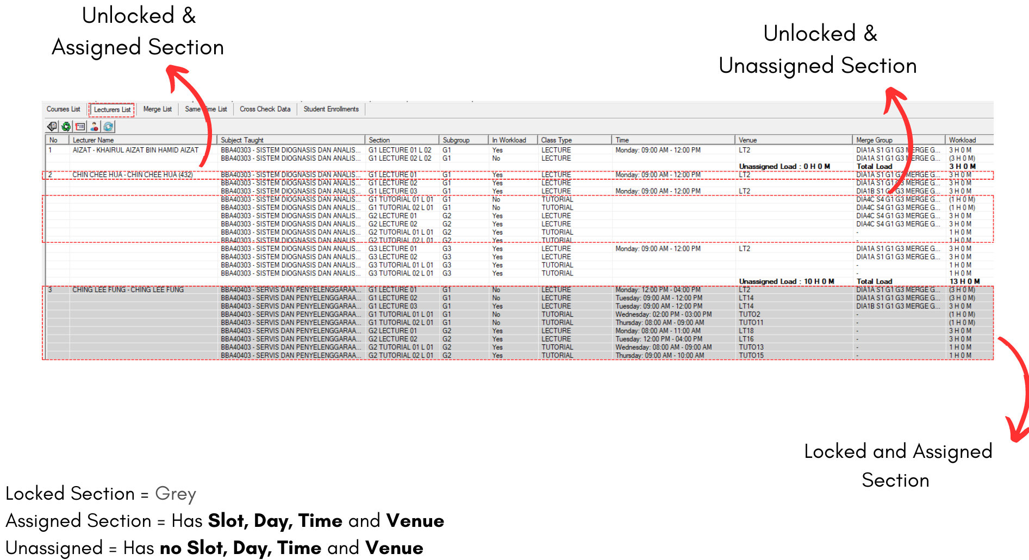Go to Student Enrollments tab
The height and width of the screenshot is (560, 1029).
click(x=331, y=109)
